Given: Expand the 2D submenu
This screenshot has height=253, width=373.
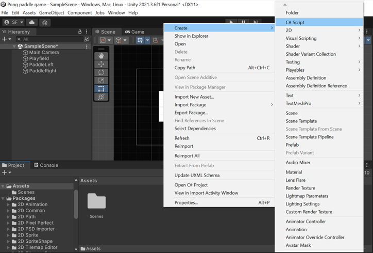Looking at the screenshot, I should [319, 30].
